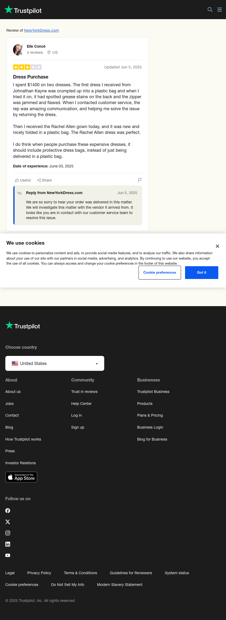Click Log in under Community
Screen dimensions: 226x620
(x=76, y=415)
